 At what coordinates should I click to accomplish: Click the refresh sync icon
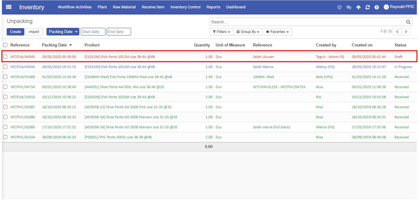tap(368, 7)
